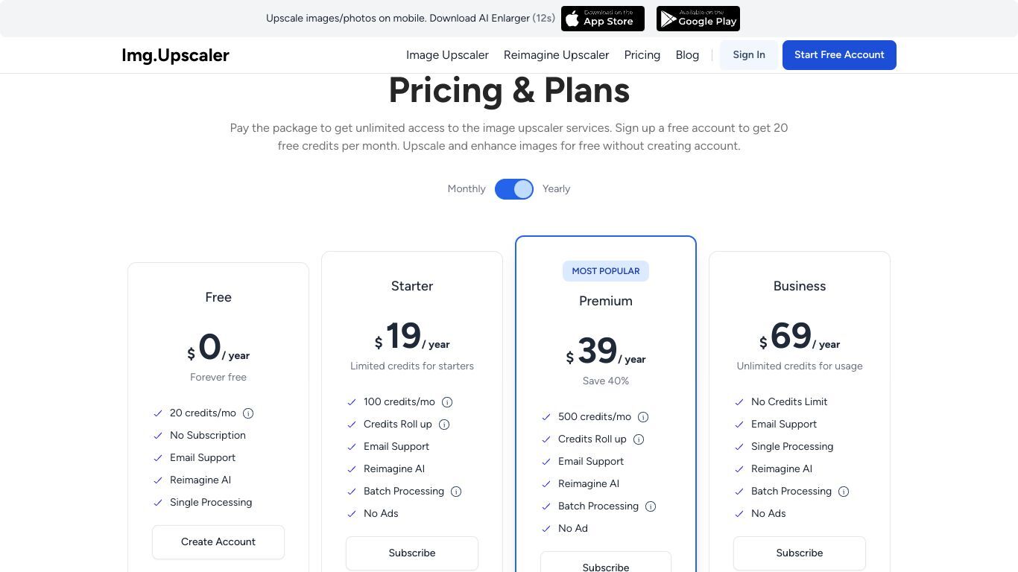Open the App Store download badge
Image resolution: width=1018 pixels, height=572 pixels.
point(603,19)
